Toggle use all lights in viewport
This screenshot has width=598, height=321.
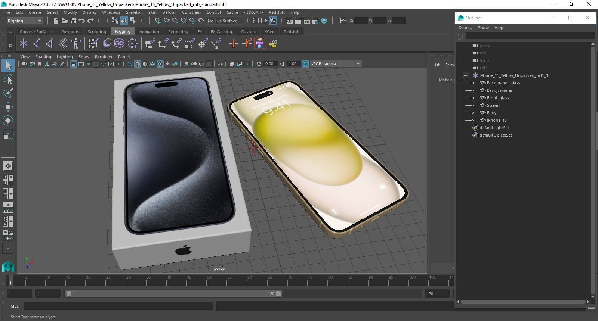(x=167, y=64)
